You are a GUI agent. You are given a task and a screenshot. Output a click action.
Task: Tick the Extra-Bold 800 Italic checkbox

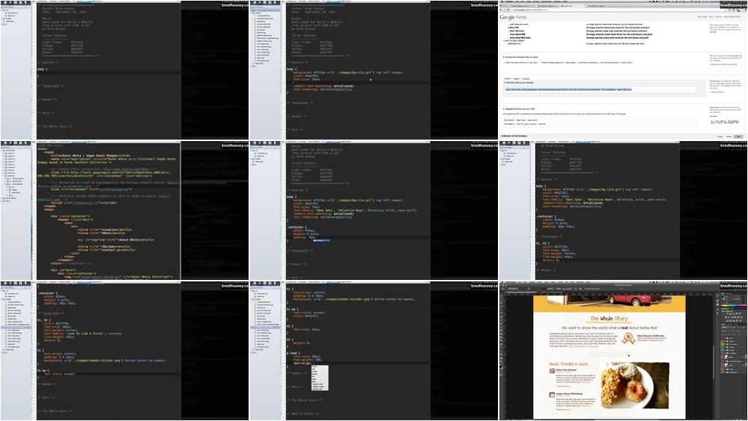coord(509,38)
